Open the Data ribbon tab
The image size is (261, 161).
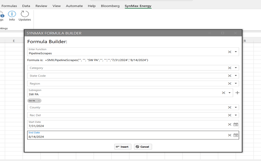coord(26,6)
